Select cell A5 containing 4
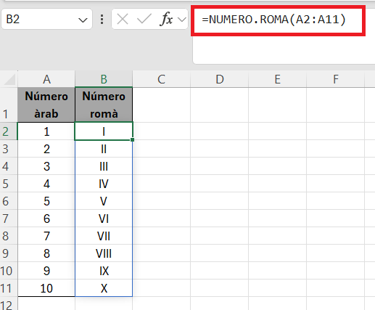Screen dimensions: 375x310 tap(46, 184)
